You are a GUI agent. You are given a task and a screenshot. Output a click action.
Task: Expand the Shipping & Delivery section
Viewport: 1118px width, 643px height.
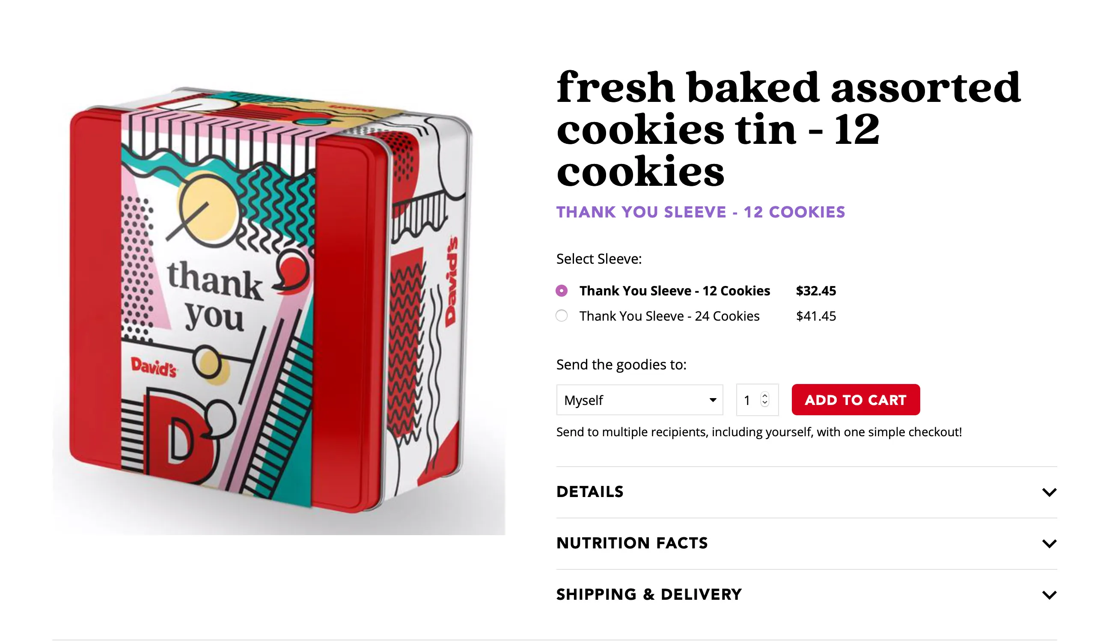point(648,594)
